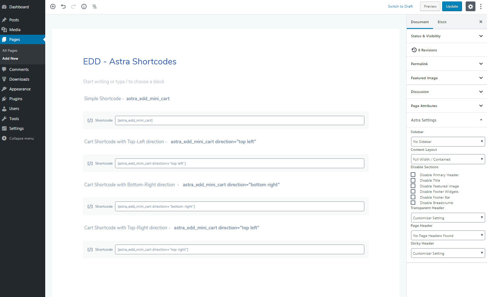Check the Disable Title option

pyautogui.click(x=413, y=180)
